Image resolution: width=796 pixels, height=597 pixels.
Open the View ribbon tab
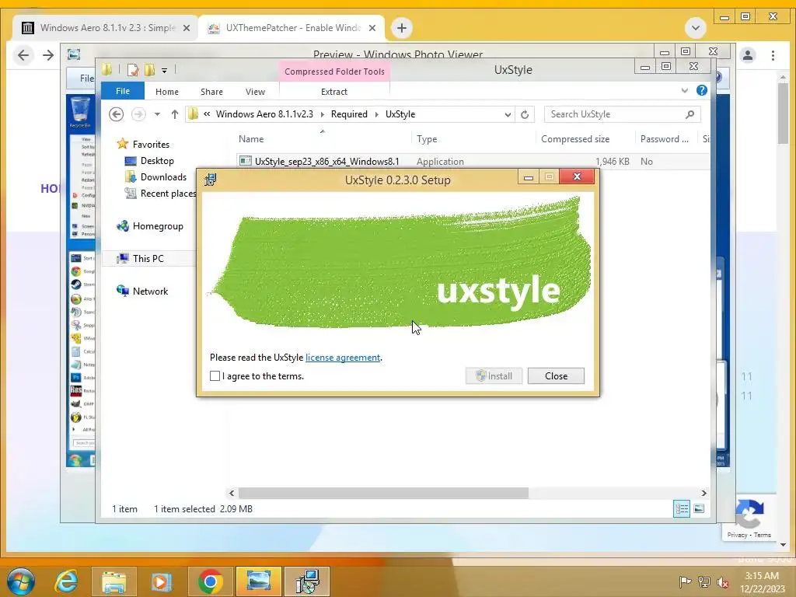[x=255, y=92]
